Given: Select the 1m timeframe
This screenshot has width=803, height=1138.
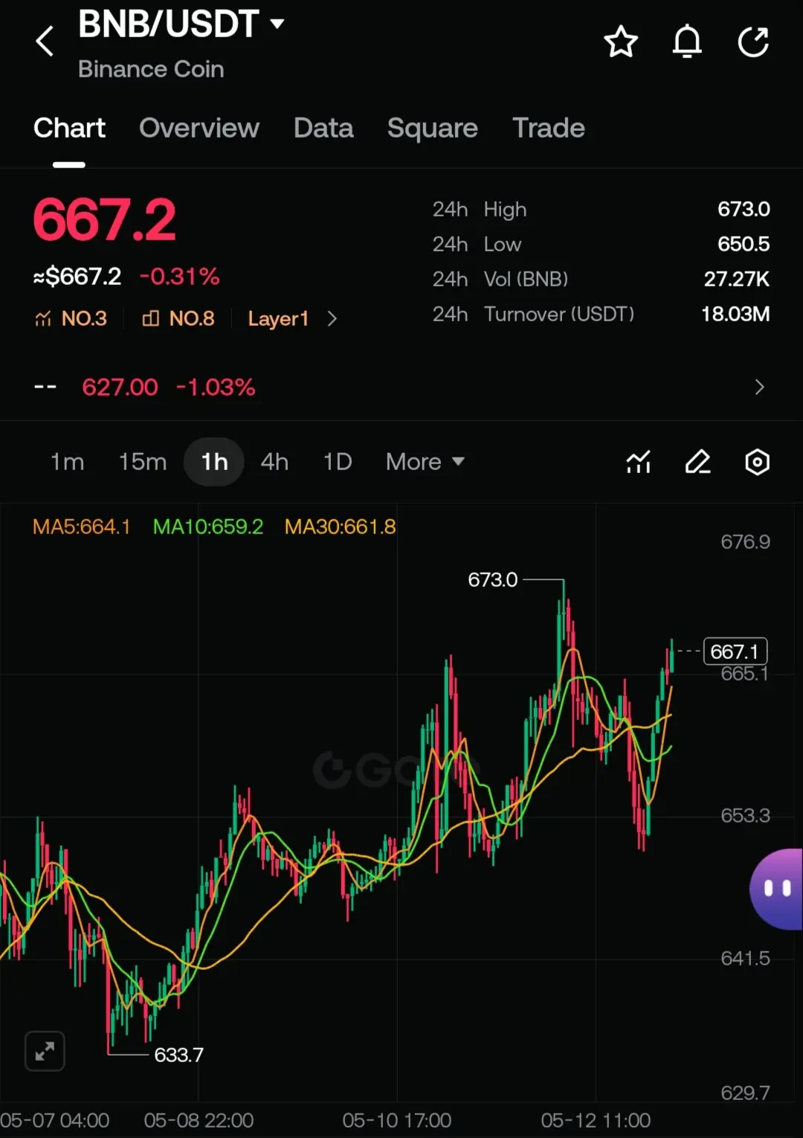Looking at the screenshot, I should [x=67, y=462].
